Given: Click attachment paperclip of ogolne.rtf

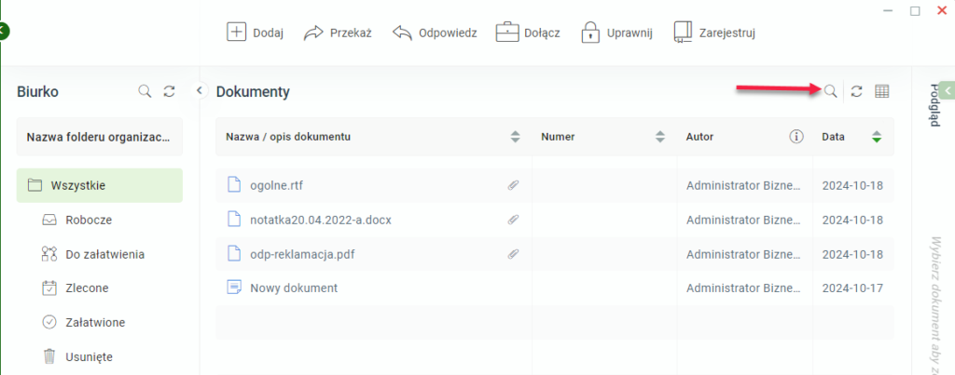Looking at the screenshot, I should (514, 185).
